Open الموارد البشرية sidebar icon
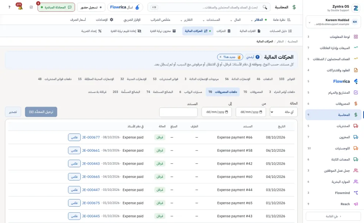 [x=356, y=182]
